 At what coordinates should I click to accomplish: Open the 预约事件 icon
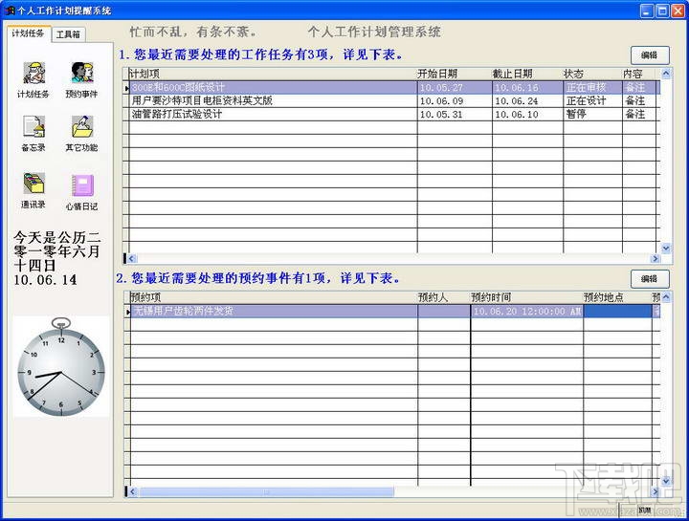pos(82,73)
